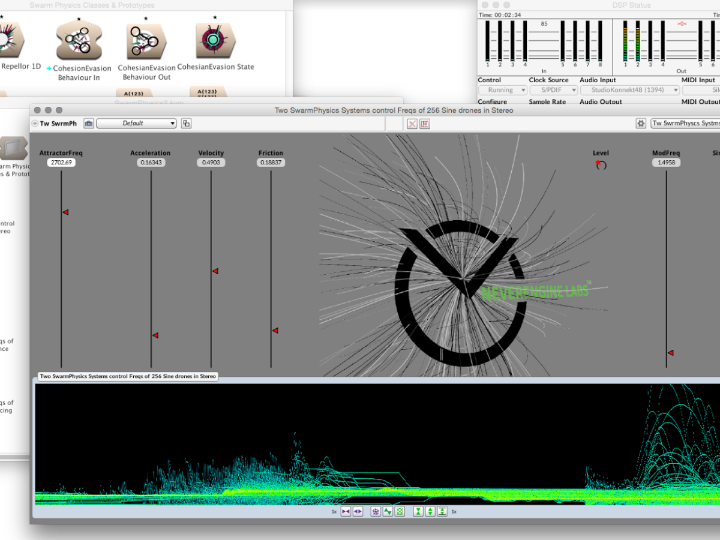Click the red X icon in toolbar

pyautogui.click(x=412, y=124)
